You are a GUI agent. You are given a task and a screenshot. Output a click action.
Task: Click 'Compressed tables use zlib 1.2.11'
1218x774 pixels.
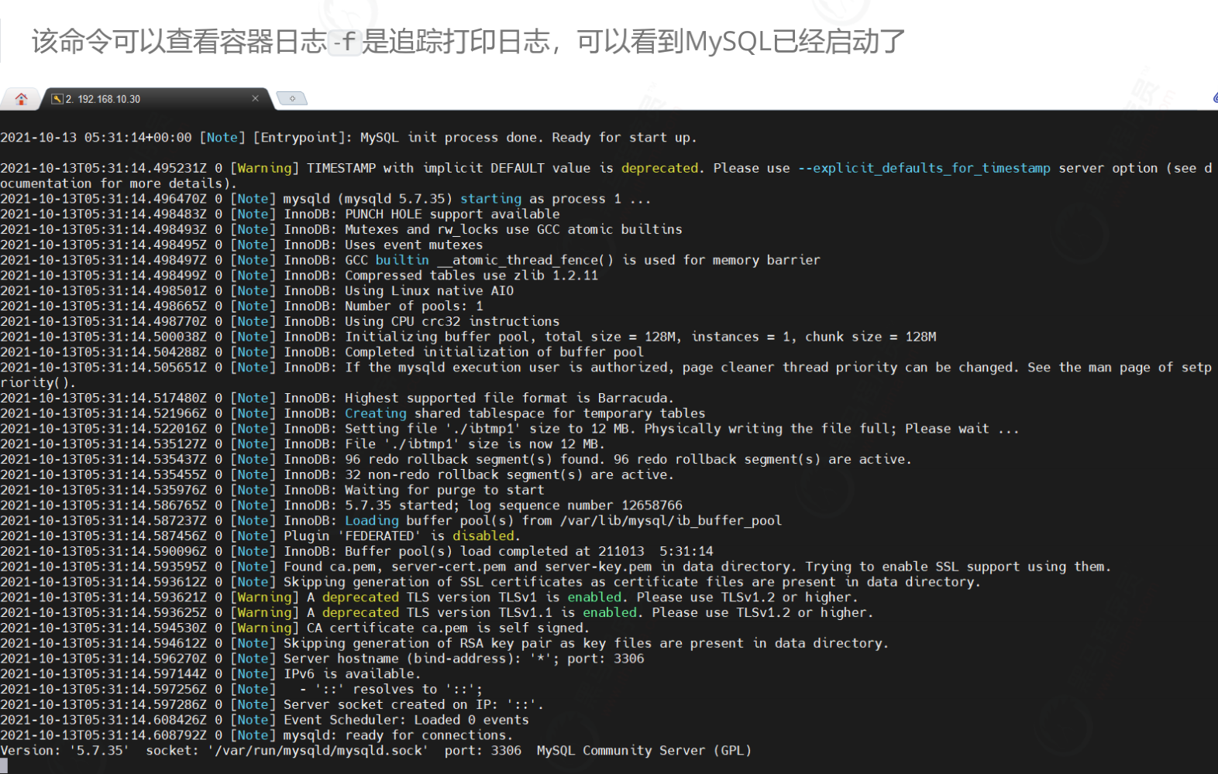click(x=471, y=276)
